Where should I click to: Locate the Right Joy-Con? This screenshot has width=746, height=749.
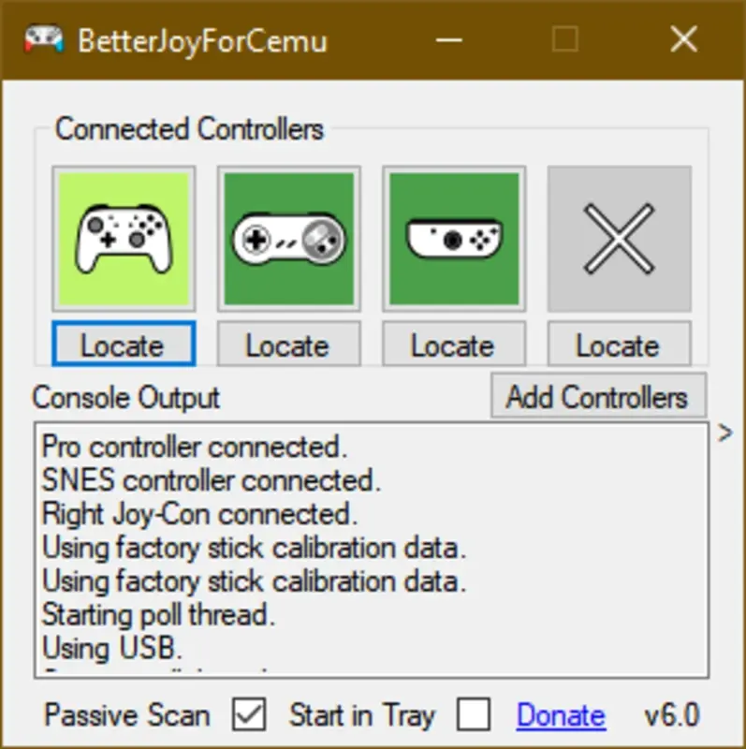pyautogui.click(x=454, y=345)
